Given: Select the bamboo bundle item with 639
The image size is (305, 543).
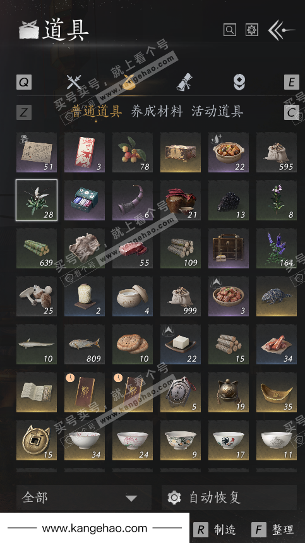Looking at the screenshot, I should (37, 248).
